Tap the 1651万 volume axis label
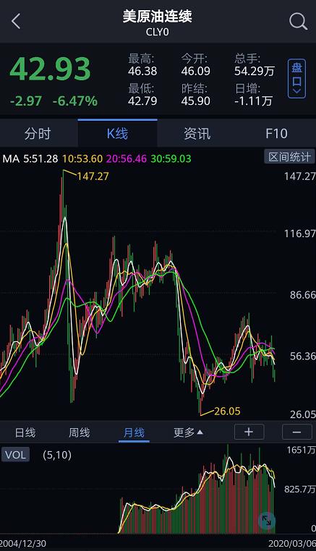316x551 pixels. tap(301, 450)
